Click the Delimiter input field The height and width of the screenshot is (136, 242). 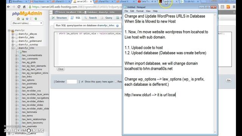click(x=72, y=82)
